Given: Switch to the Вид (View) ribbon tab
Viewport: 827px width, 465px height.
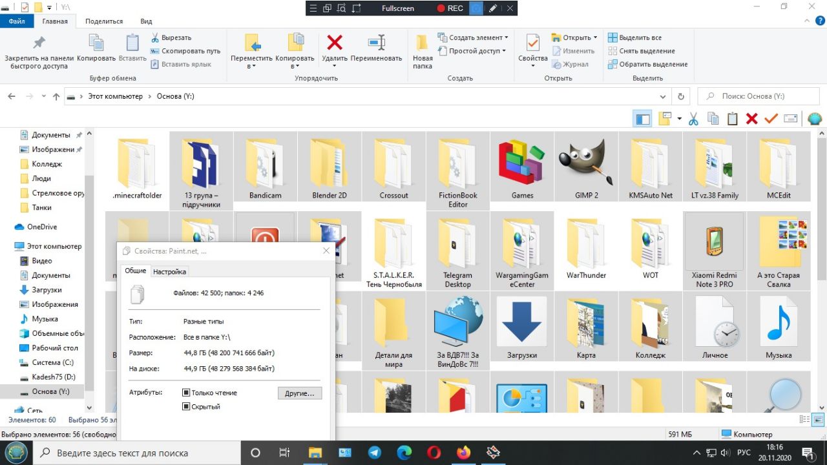Looking at the screenshot, I should click(x=147, y=21).
